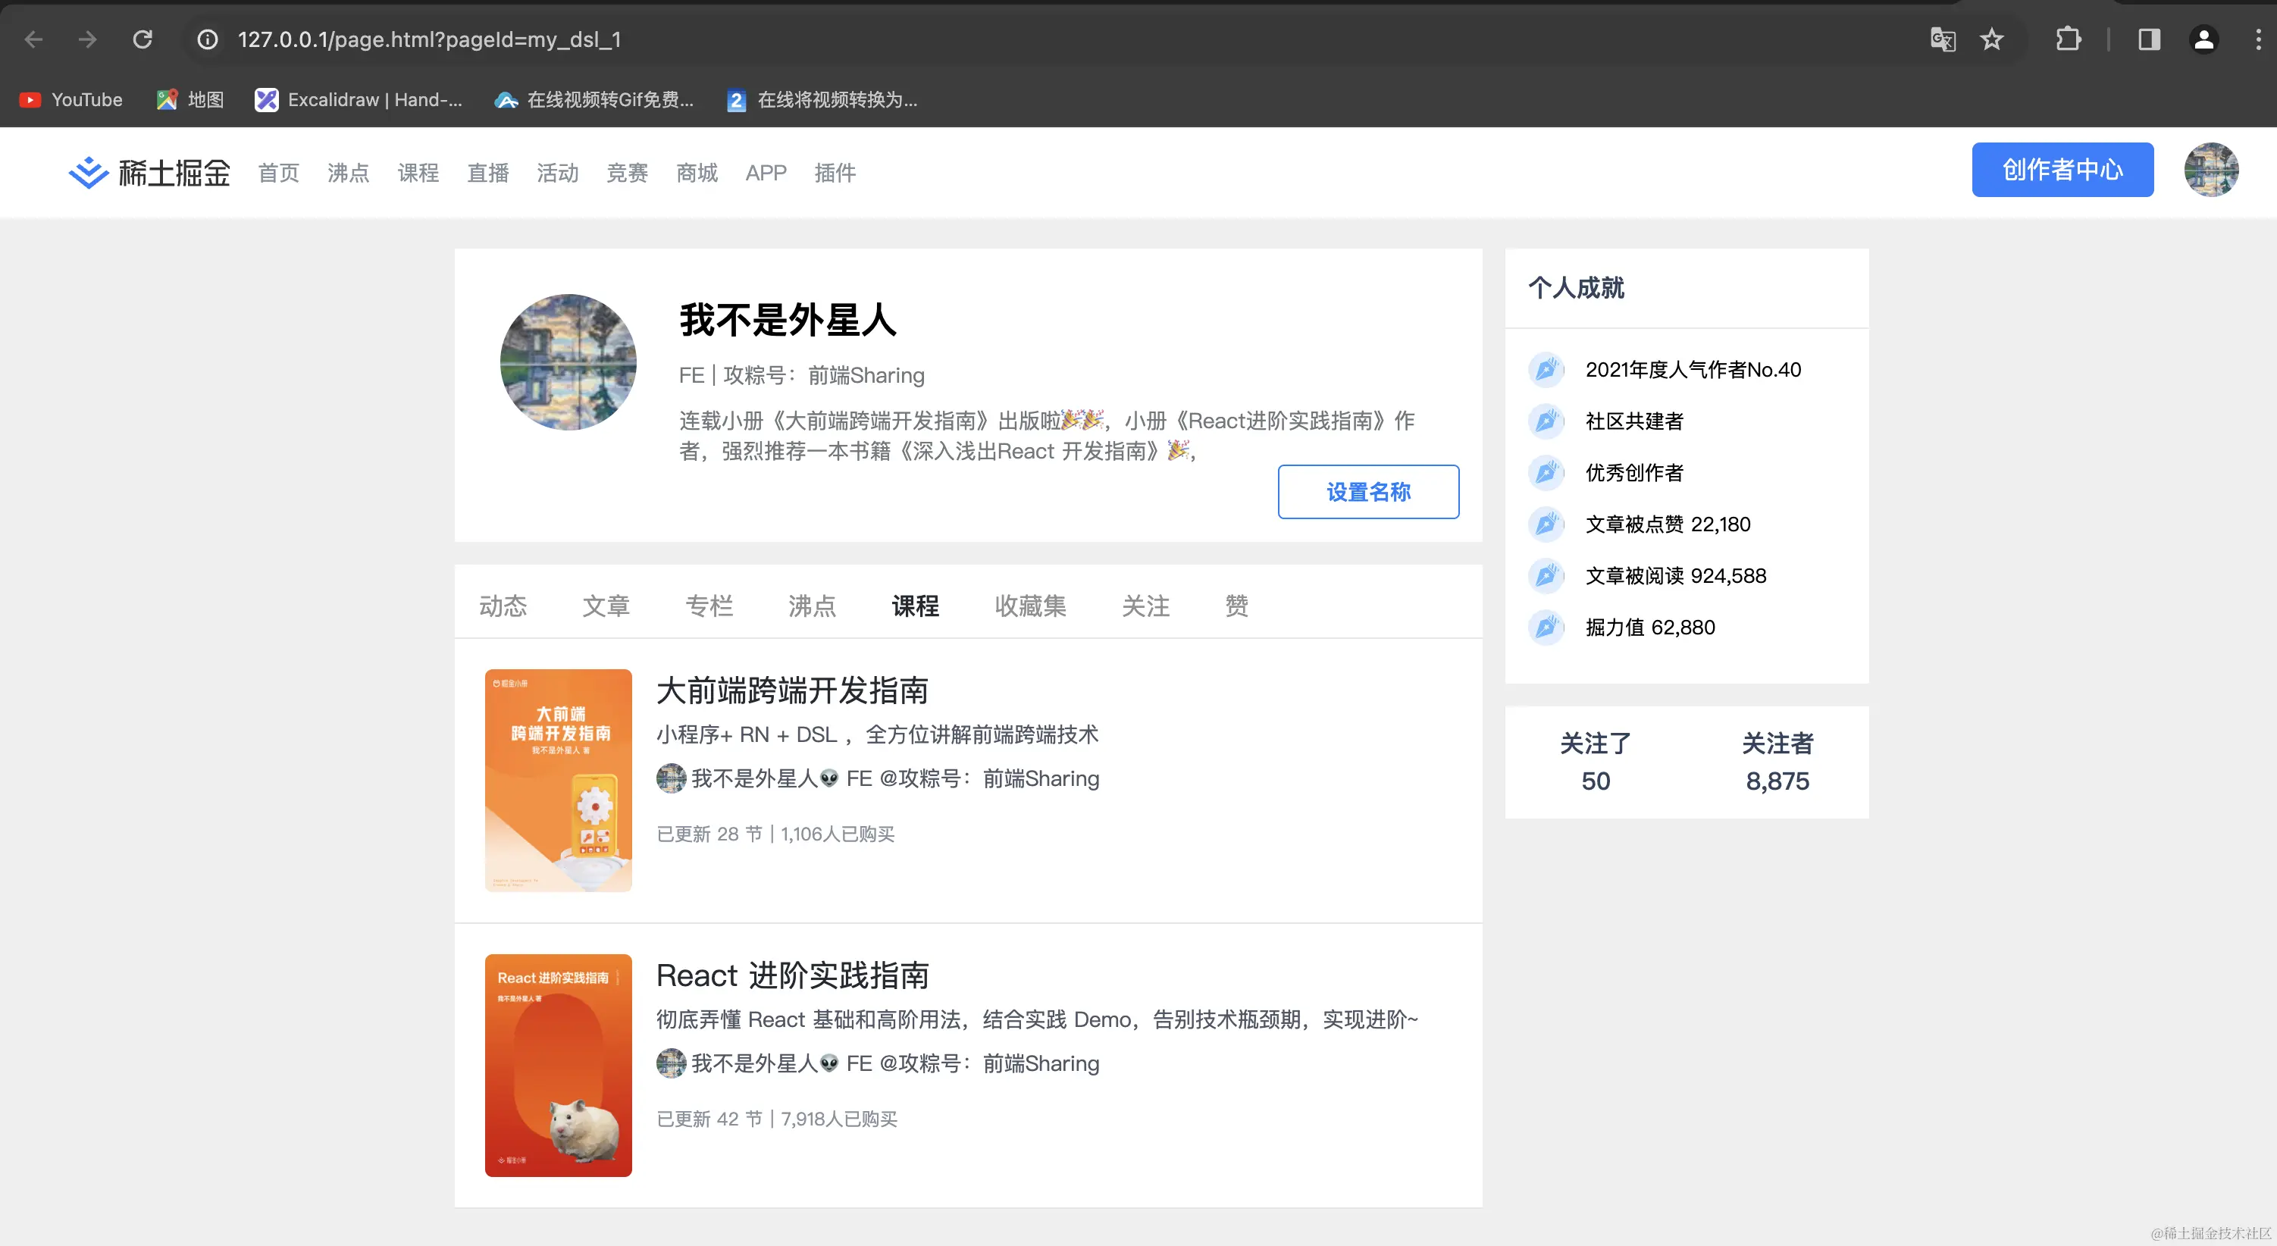Click text 文章被阅读 924,588

click(x=1676, y=576)
